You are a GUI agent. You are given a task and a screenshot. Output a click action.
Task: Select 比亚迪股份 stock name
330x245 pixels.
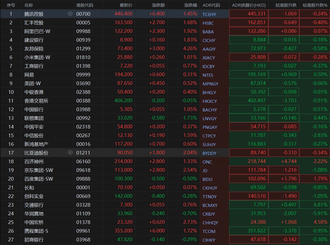tap(36, 153)
